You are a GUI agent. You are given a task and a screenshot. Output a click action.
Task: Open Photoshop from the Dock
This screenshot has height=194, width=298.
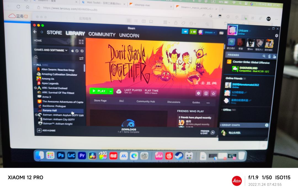coord(61,155)
